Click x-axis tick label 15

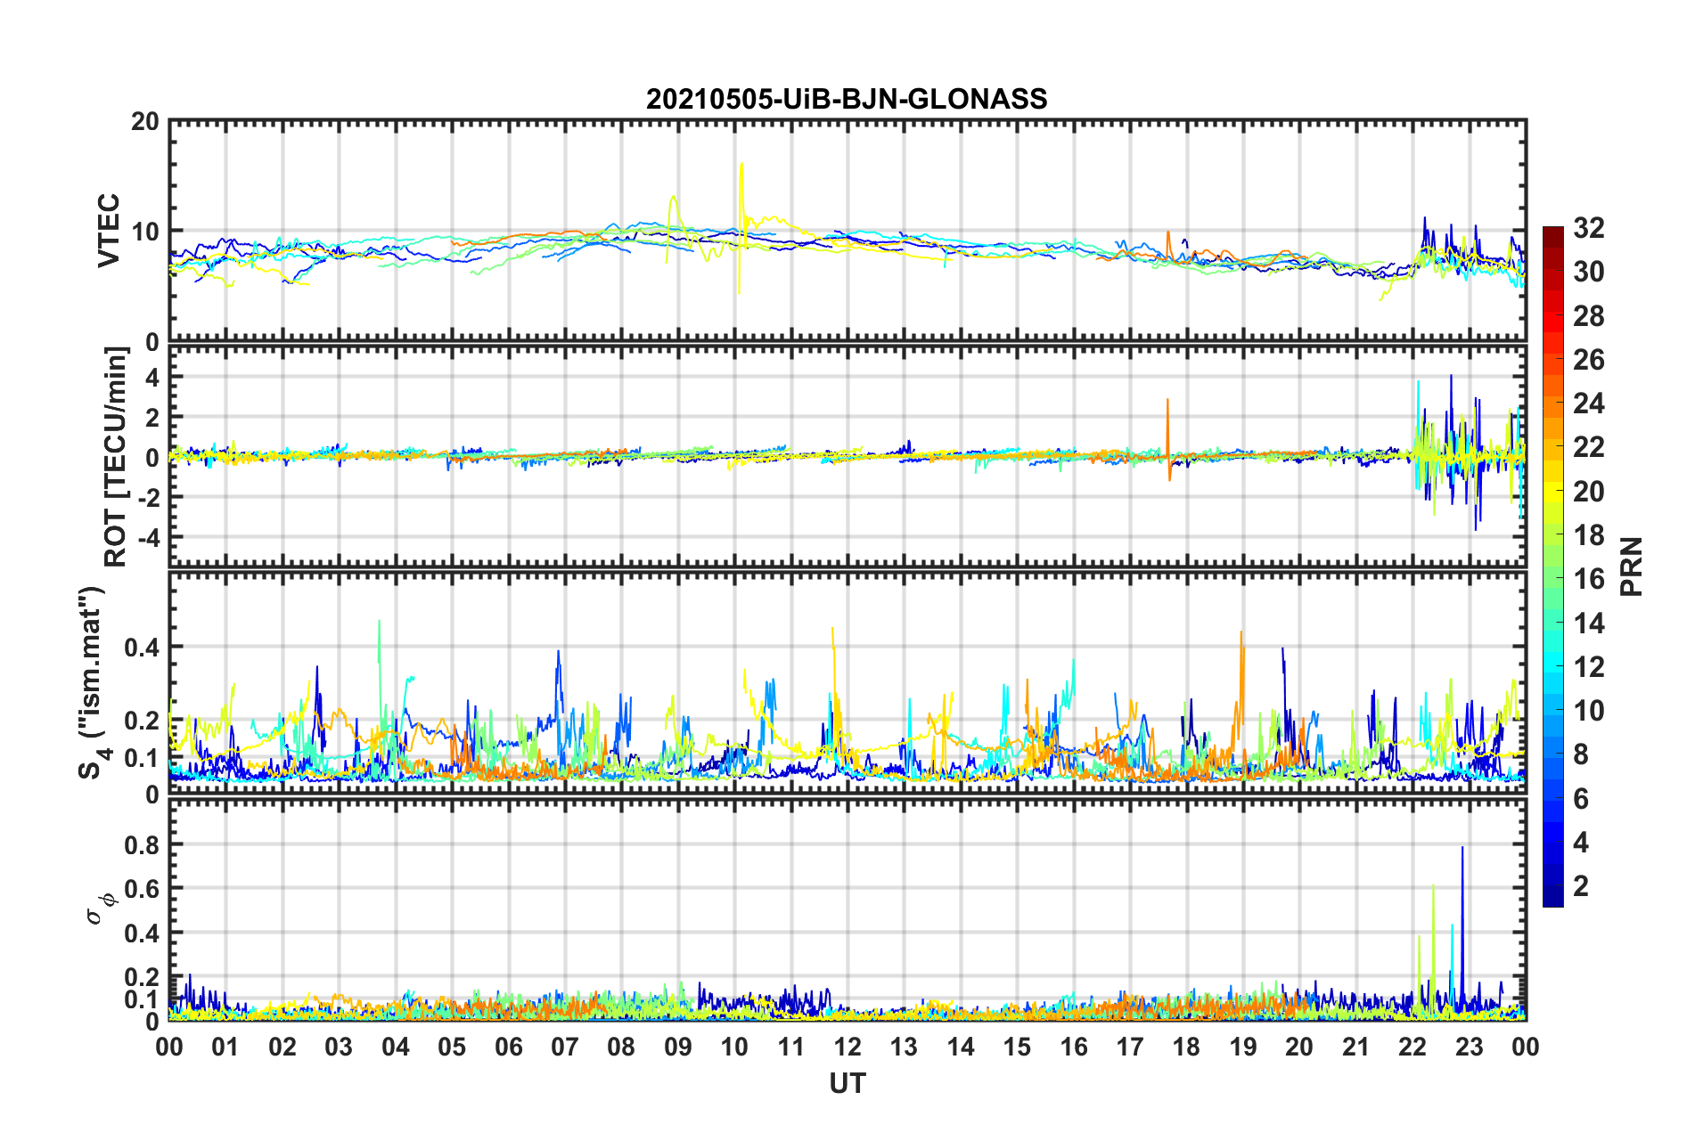[1017, 1047]
